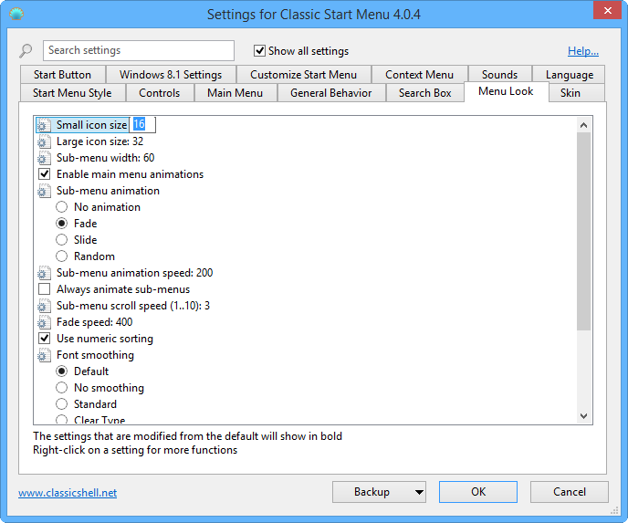Open the Customize Start Menu tab

pyautogui.click(x=304, y=75)
